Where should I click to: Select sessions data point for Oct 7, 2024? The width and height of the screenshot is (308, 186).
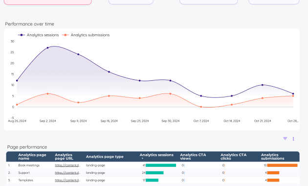coord(201,96)
